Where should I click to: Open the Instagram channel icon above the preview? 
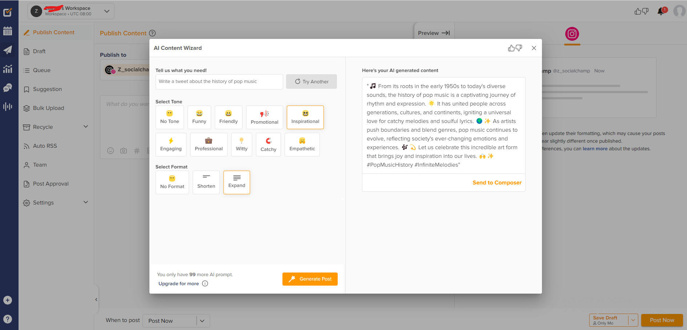point(572,35)
